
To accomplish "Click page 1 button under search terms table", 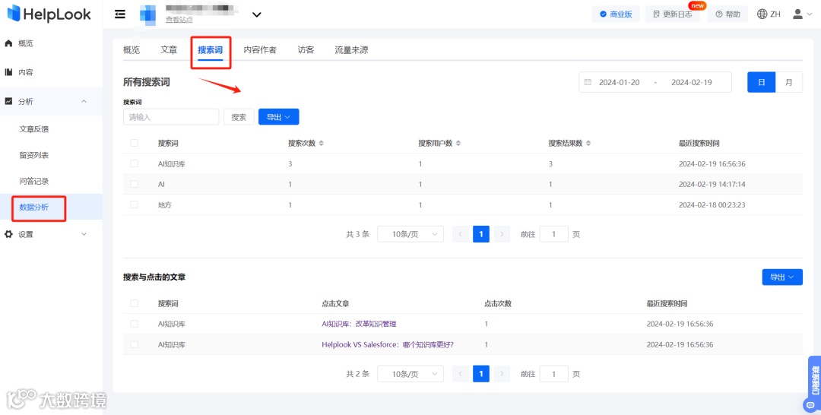I will [x=481, y=234].
